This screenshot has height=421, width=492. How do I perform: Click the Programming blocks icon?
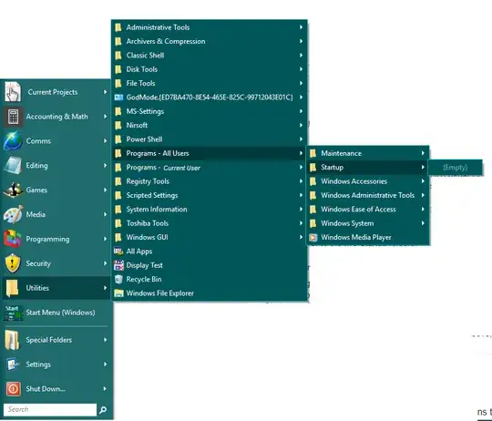pos(13,239)
